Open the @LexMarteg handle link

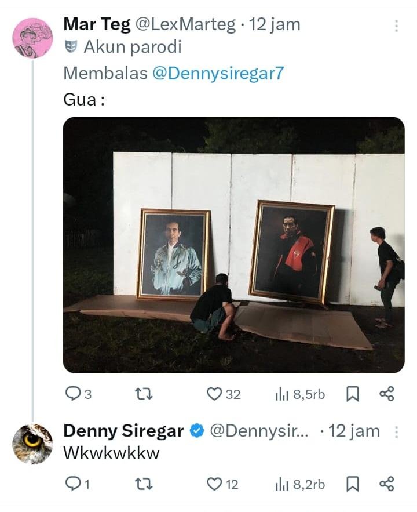pos(185,25)
